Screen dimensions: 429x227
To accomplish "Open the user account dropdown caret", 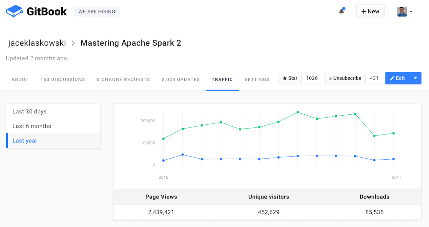I will (x=411, y=12).
